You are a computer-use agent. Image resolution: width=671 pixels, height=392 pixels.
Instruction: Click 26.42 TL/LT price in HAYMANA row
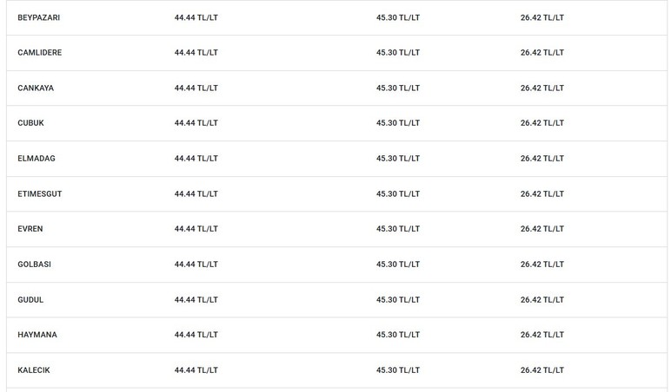tap(542, 335)
